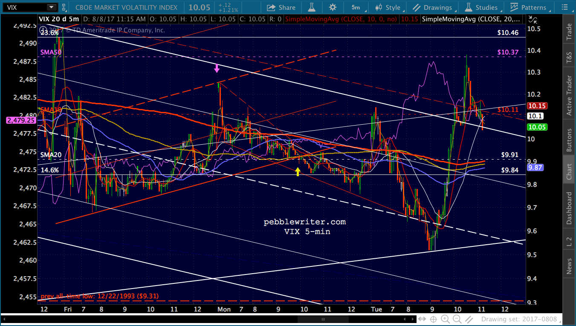Click the flask icon in the top toolbar

(312, 7)
